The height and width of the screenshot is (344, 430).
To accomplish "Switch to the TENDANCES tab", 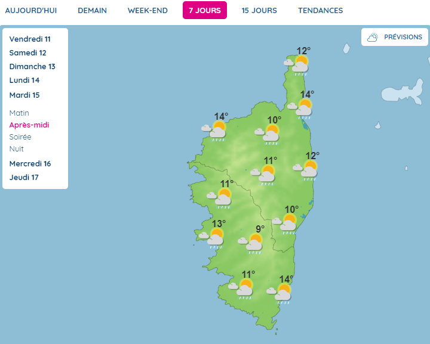I will pos(321,10).
